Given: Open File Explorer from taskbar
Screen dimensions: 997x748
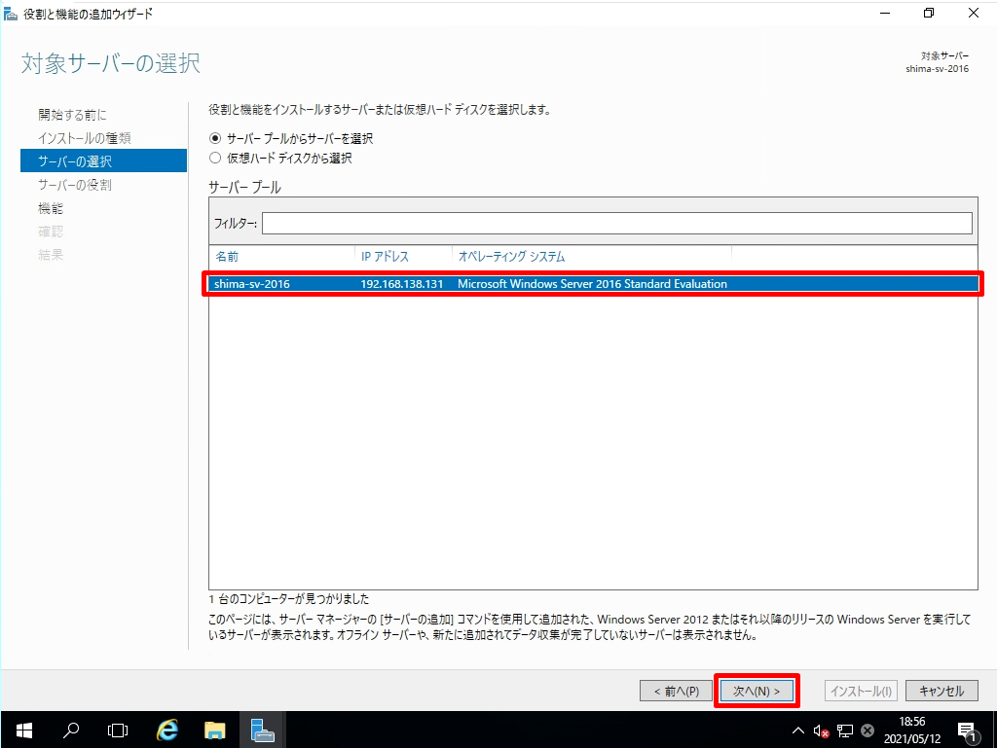Looking at the screenshot, I should [x=215, y=730].
